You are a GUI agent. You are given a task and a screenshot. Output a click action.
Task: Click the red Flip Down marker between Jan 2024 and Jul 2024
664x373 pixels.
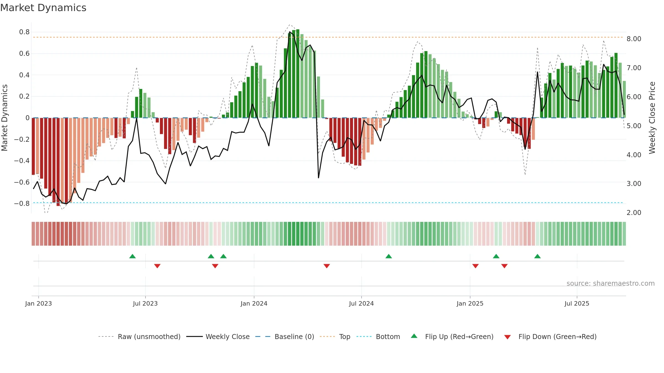click(327, 266)
